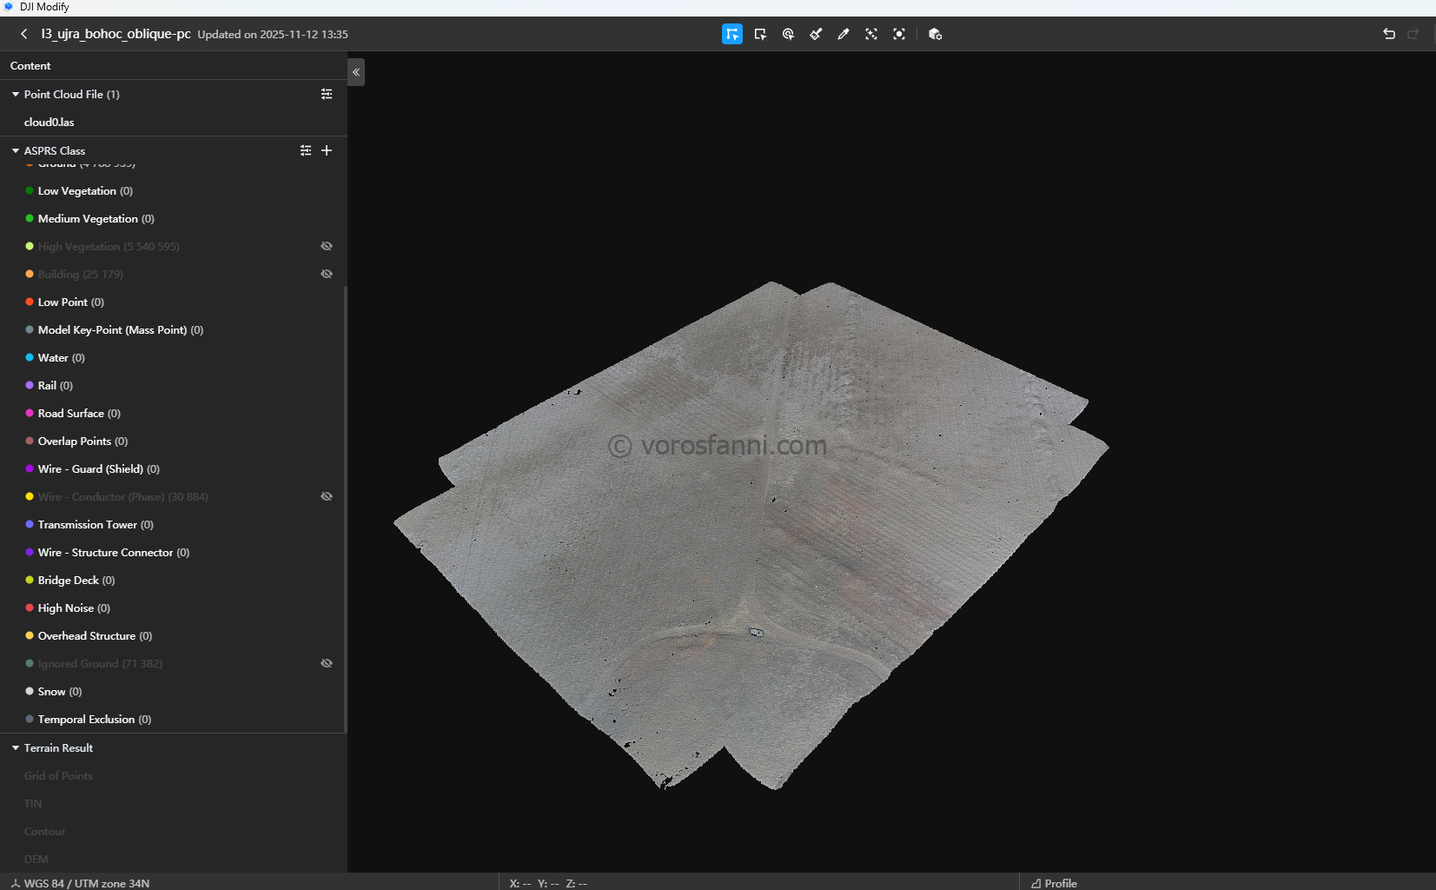Screen dimensions: 1436x890
Task: Open the Profile view in status bar
Action: (1054, 883)
